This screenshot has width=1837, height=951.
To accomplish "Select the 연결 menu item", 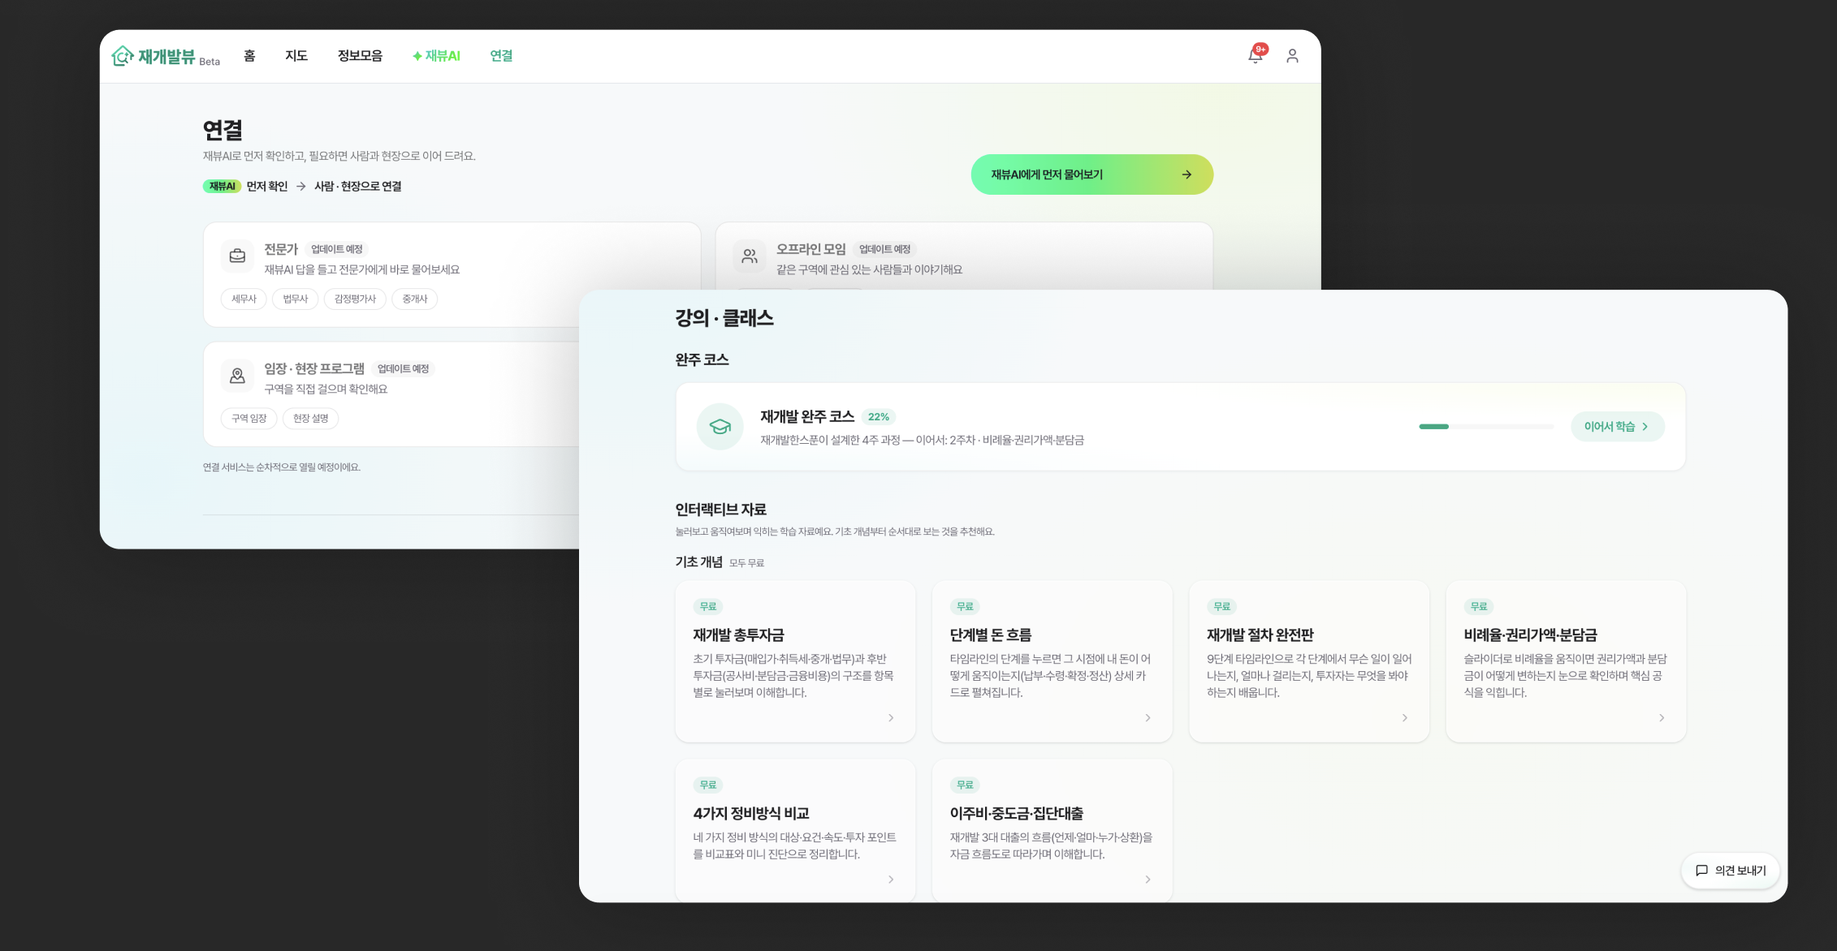I will pyautogui.click(x=501, y=55).
